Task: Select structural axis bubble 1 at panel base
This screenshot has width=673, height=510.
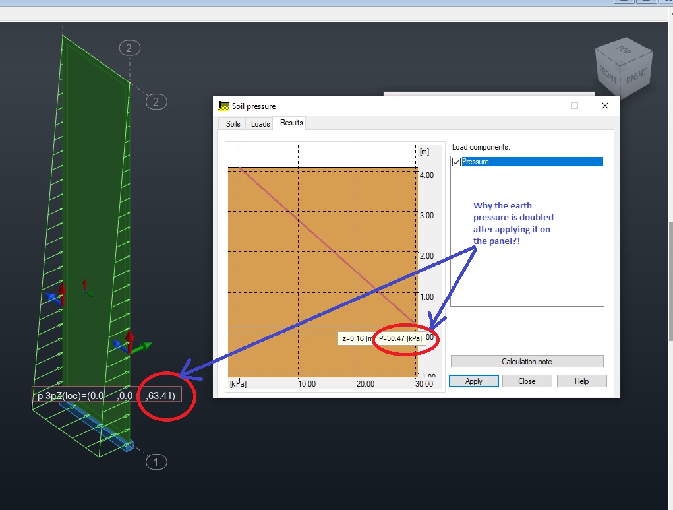Action: coord(156,462)
